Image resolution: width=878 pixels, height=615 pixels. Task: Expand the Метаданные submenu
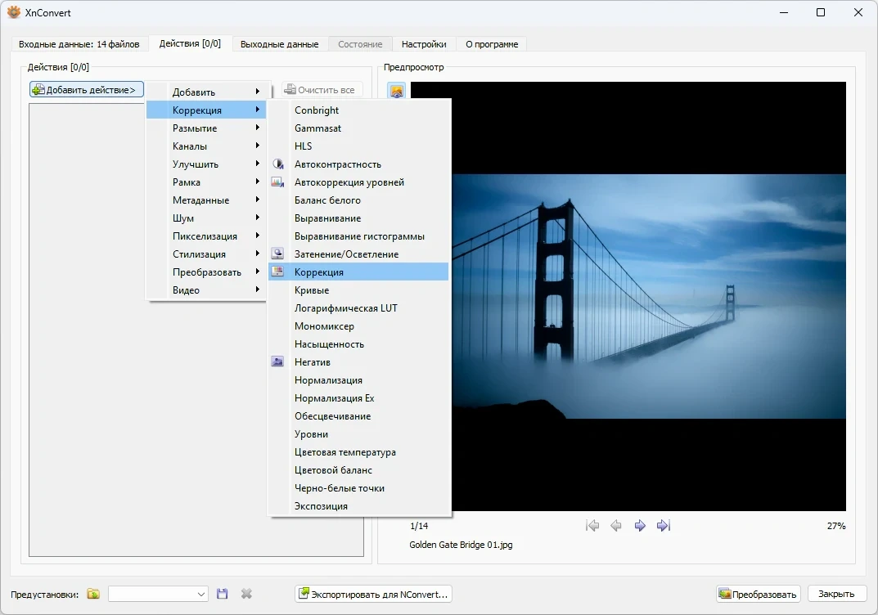[x=206, y=200]
